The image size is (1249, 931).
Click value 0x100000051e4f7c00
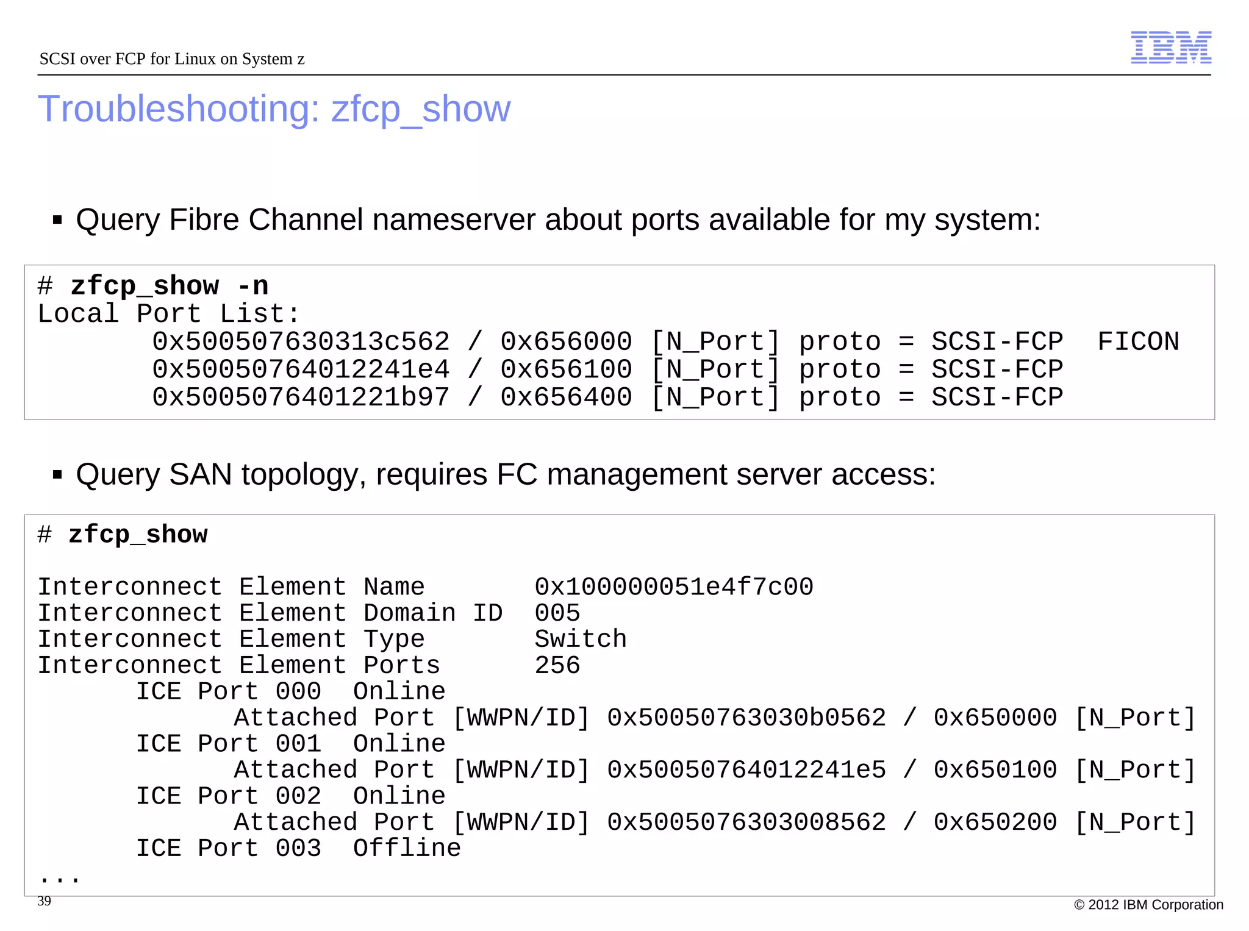[x=674, y=587]
